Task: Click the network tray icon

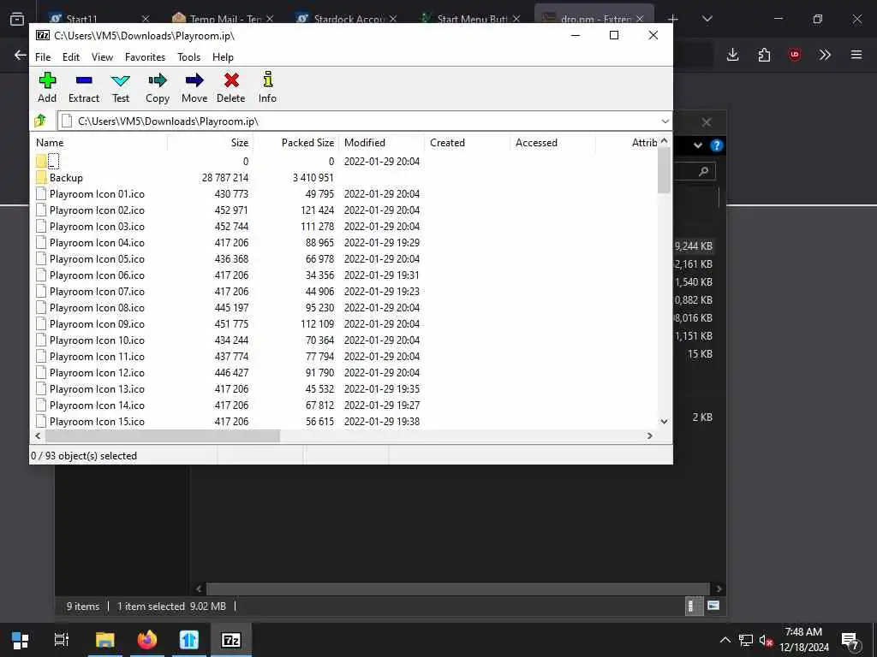Action: click(x=746, y=640)
